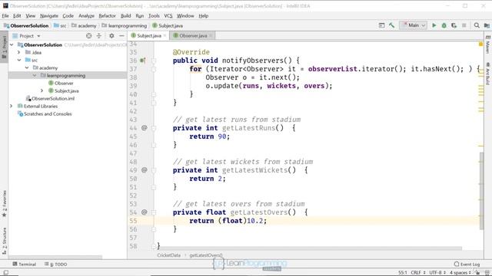Viewport: 492px width, 276px height.
Task: Open Search Everywhere magnifier icon
Action: pos(477,25)
